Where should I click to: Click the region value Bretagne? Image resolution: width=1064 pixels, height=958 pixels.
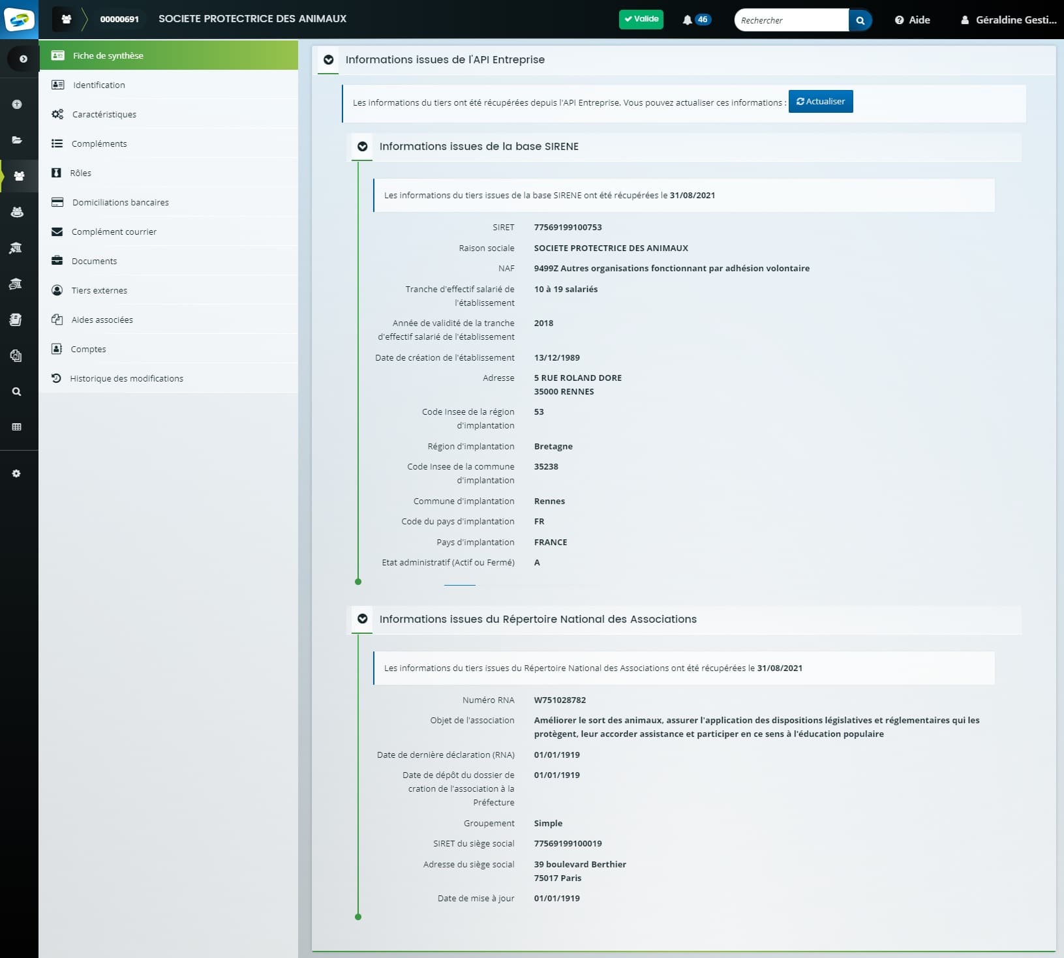553,447
